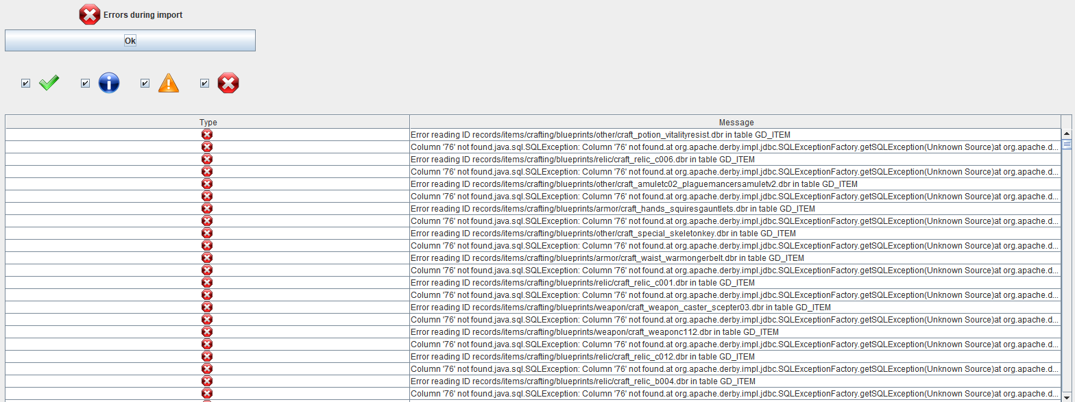This screenshot has height=402, width=1075.
Task: Click the blue info filter icon
Action: pyautogui.click(x=109, y=84)
